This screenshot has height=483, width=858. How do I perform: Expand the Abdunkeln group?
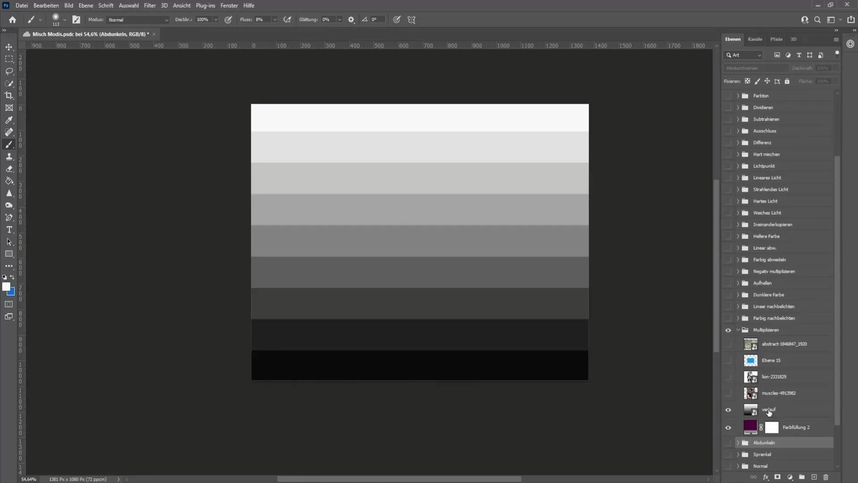(x=738, y=443)
